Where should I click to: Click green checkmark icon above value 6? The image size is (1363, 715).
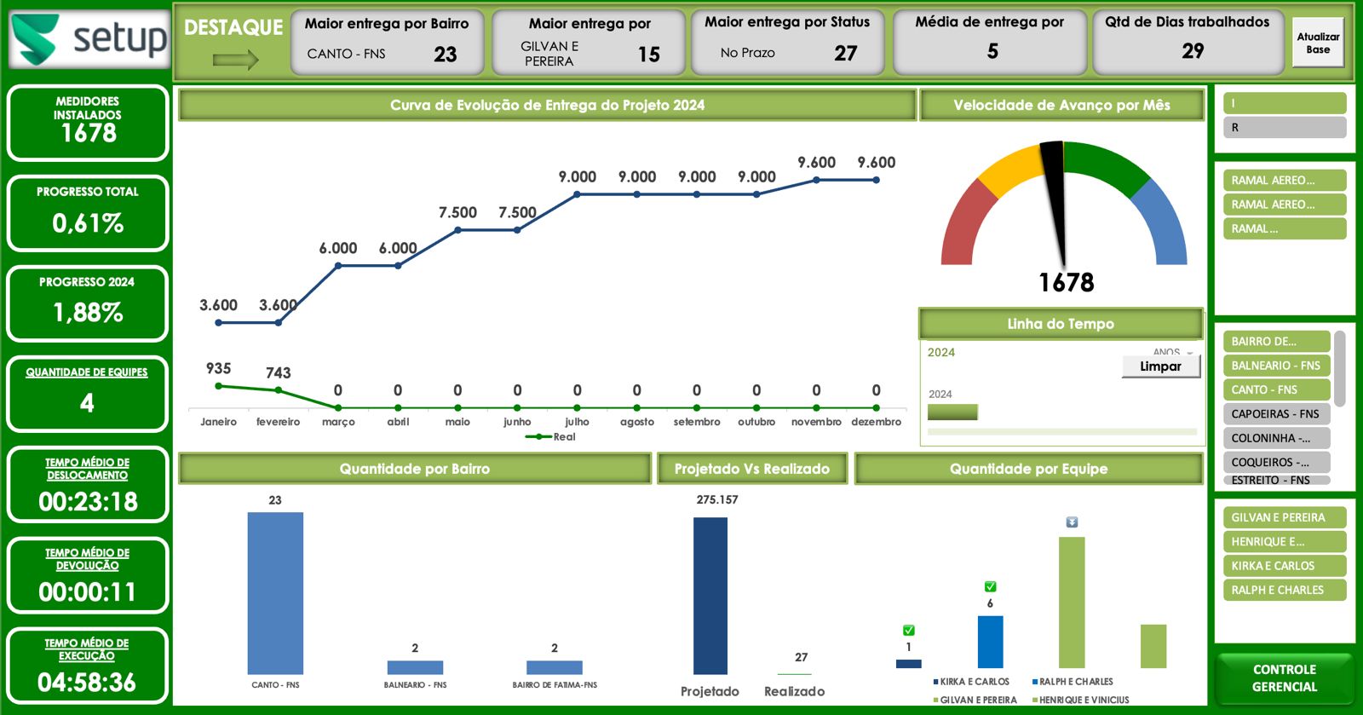tap(990, 586)
